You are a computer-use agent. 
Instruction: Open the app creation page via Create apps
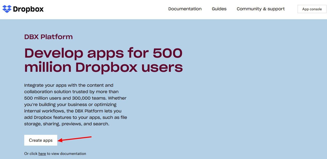tap(40, 140)
